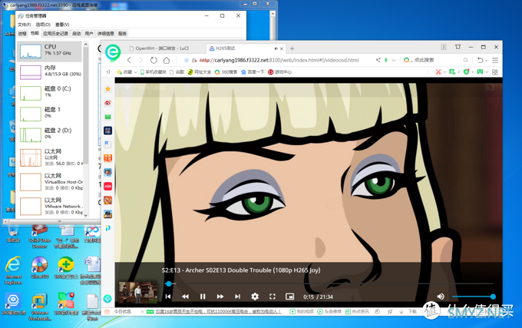Viewport: 522px width, 328px height.
Task: Open the browser skin shirt icon
Action: (x=458, y=47)
